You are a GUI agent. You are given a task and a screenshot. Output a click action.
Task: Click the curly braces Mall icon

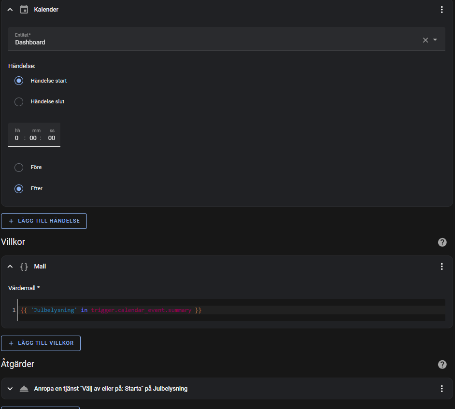[x=24, y=267]
